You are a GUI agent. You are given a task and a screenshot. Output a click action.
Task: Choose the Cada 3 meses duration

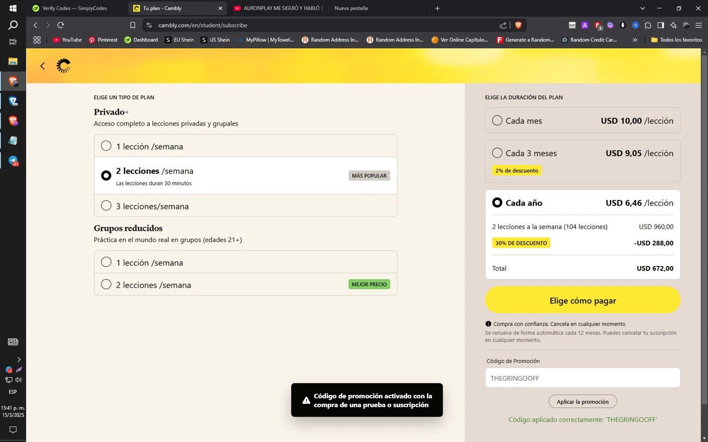[x=582, y=161]
